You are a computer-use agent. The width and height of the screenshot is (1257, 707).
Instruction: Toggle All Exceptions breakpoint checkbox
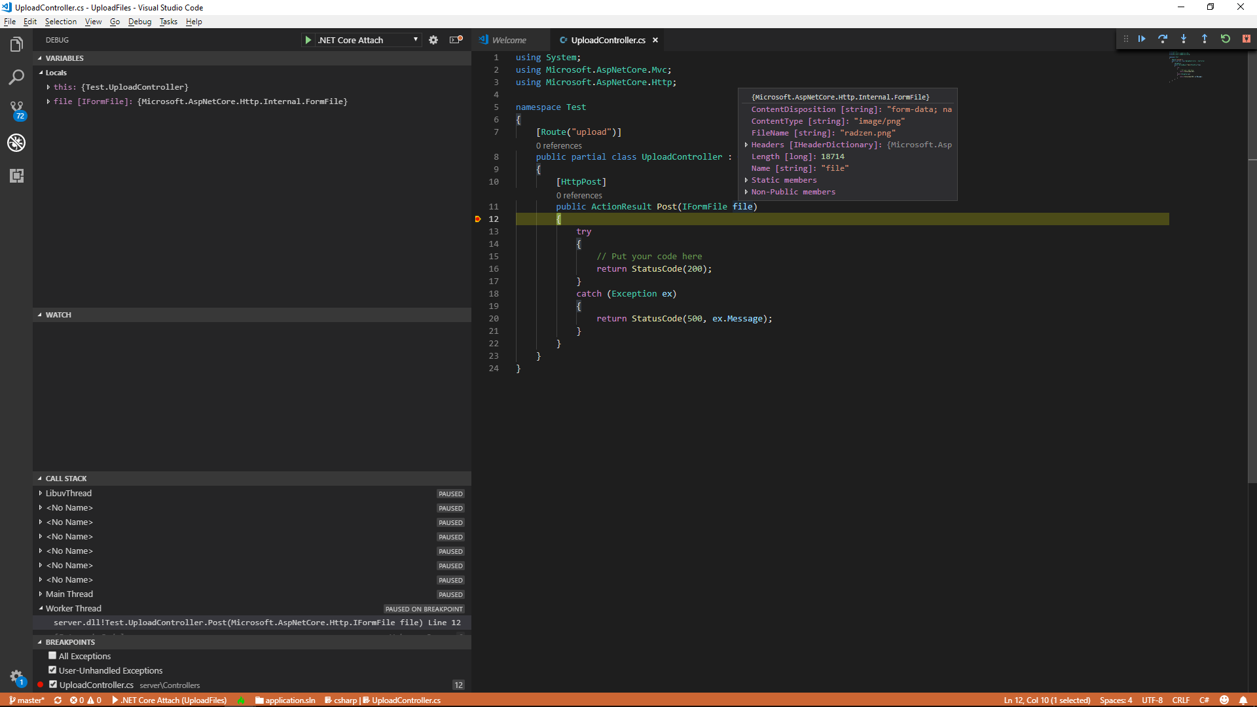coord(52,655)
